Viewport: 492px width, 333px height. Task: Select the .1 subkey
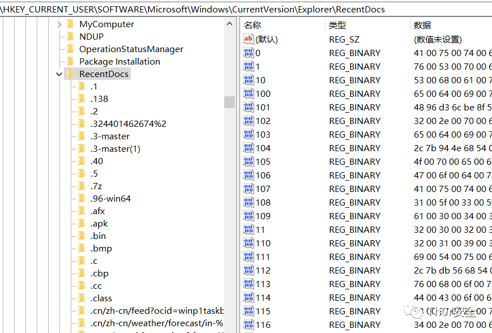[x=94, y=87]
